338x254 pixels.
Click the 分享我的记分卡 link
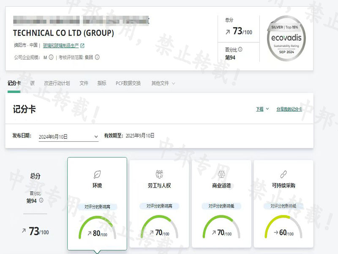289,109
